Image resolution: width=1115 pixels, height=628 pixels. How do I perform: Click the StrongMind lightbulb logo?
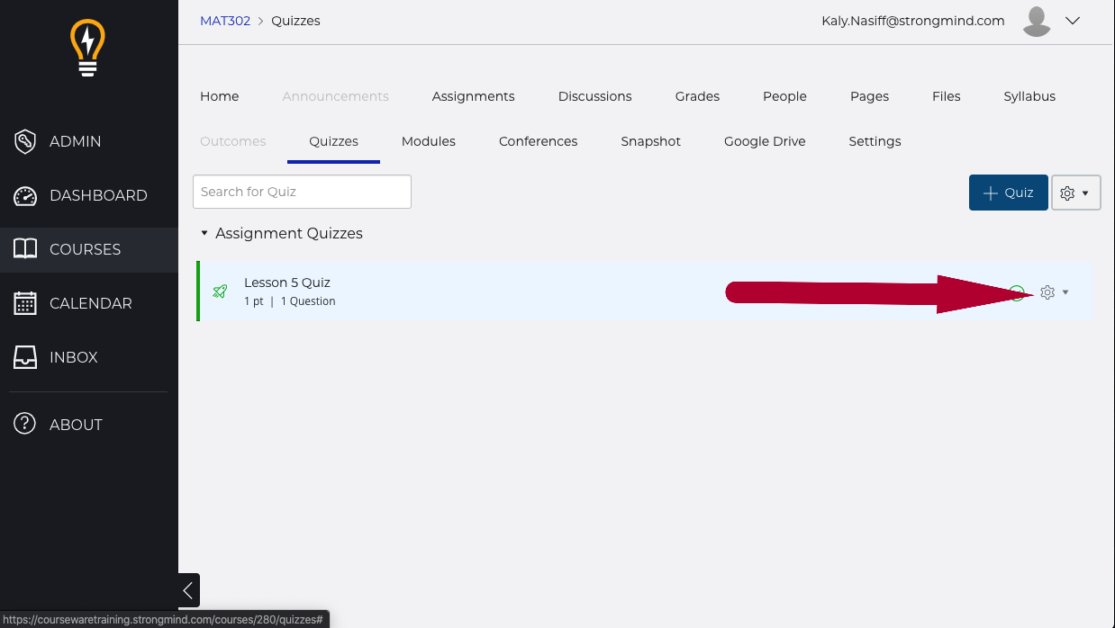coord(87,48)
